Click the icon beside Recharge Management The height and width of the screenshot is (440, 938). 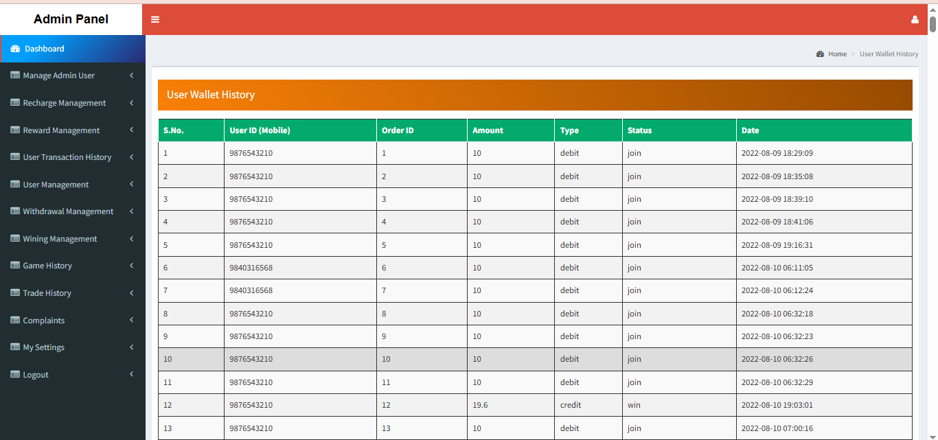[x=15, y=103]
